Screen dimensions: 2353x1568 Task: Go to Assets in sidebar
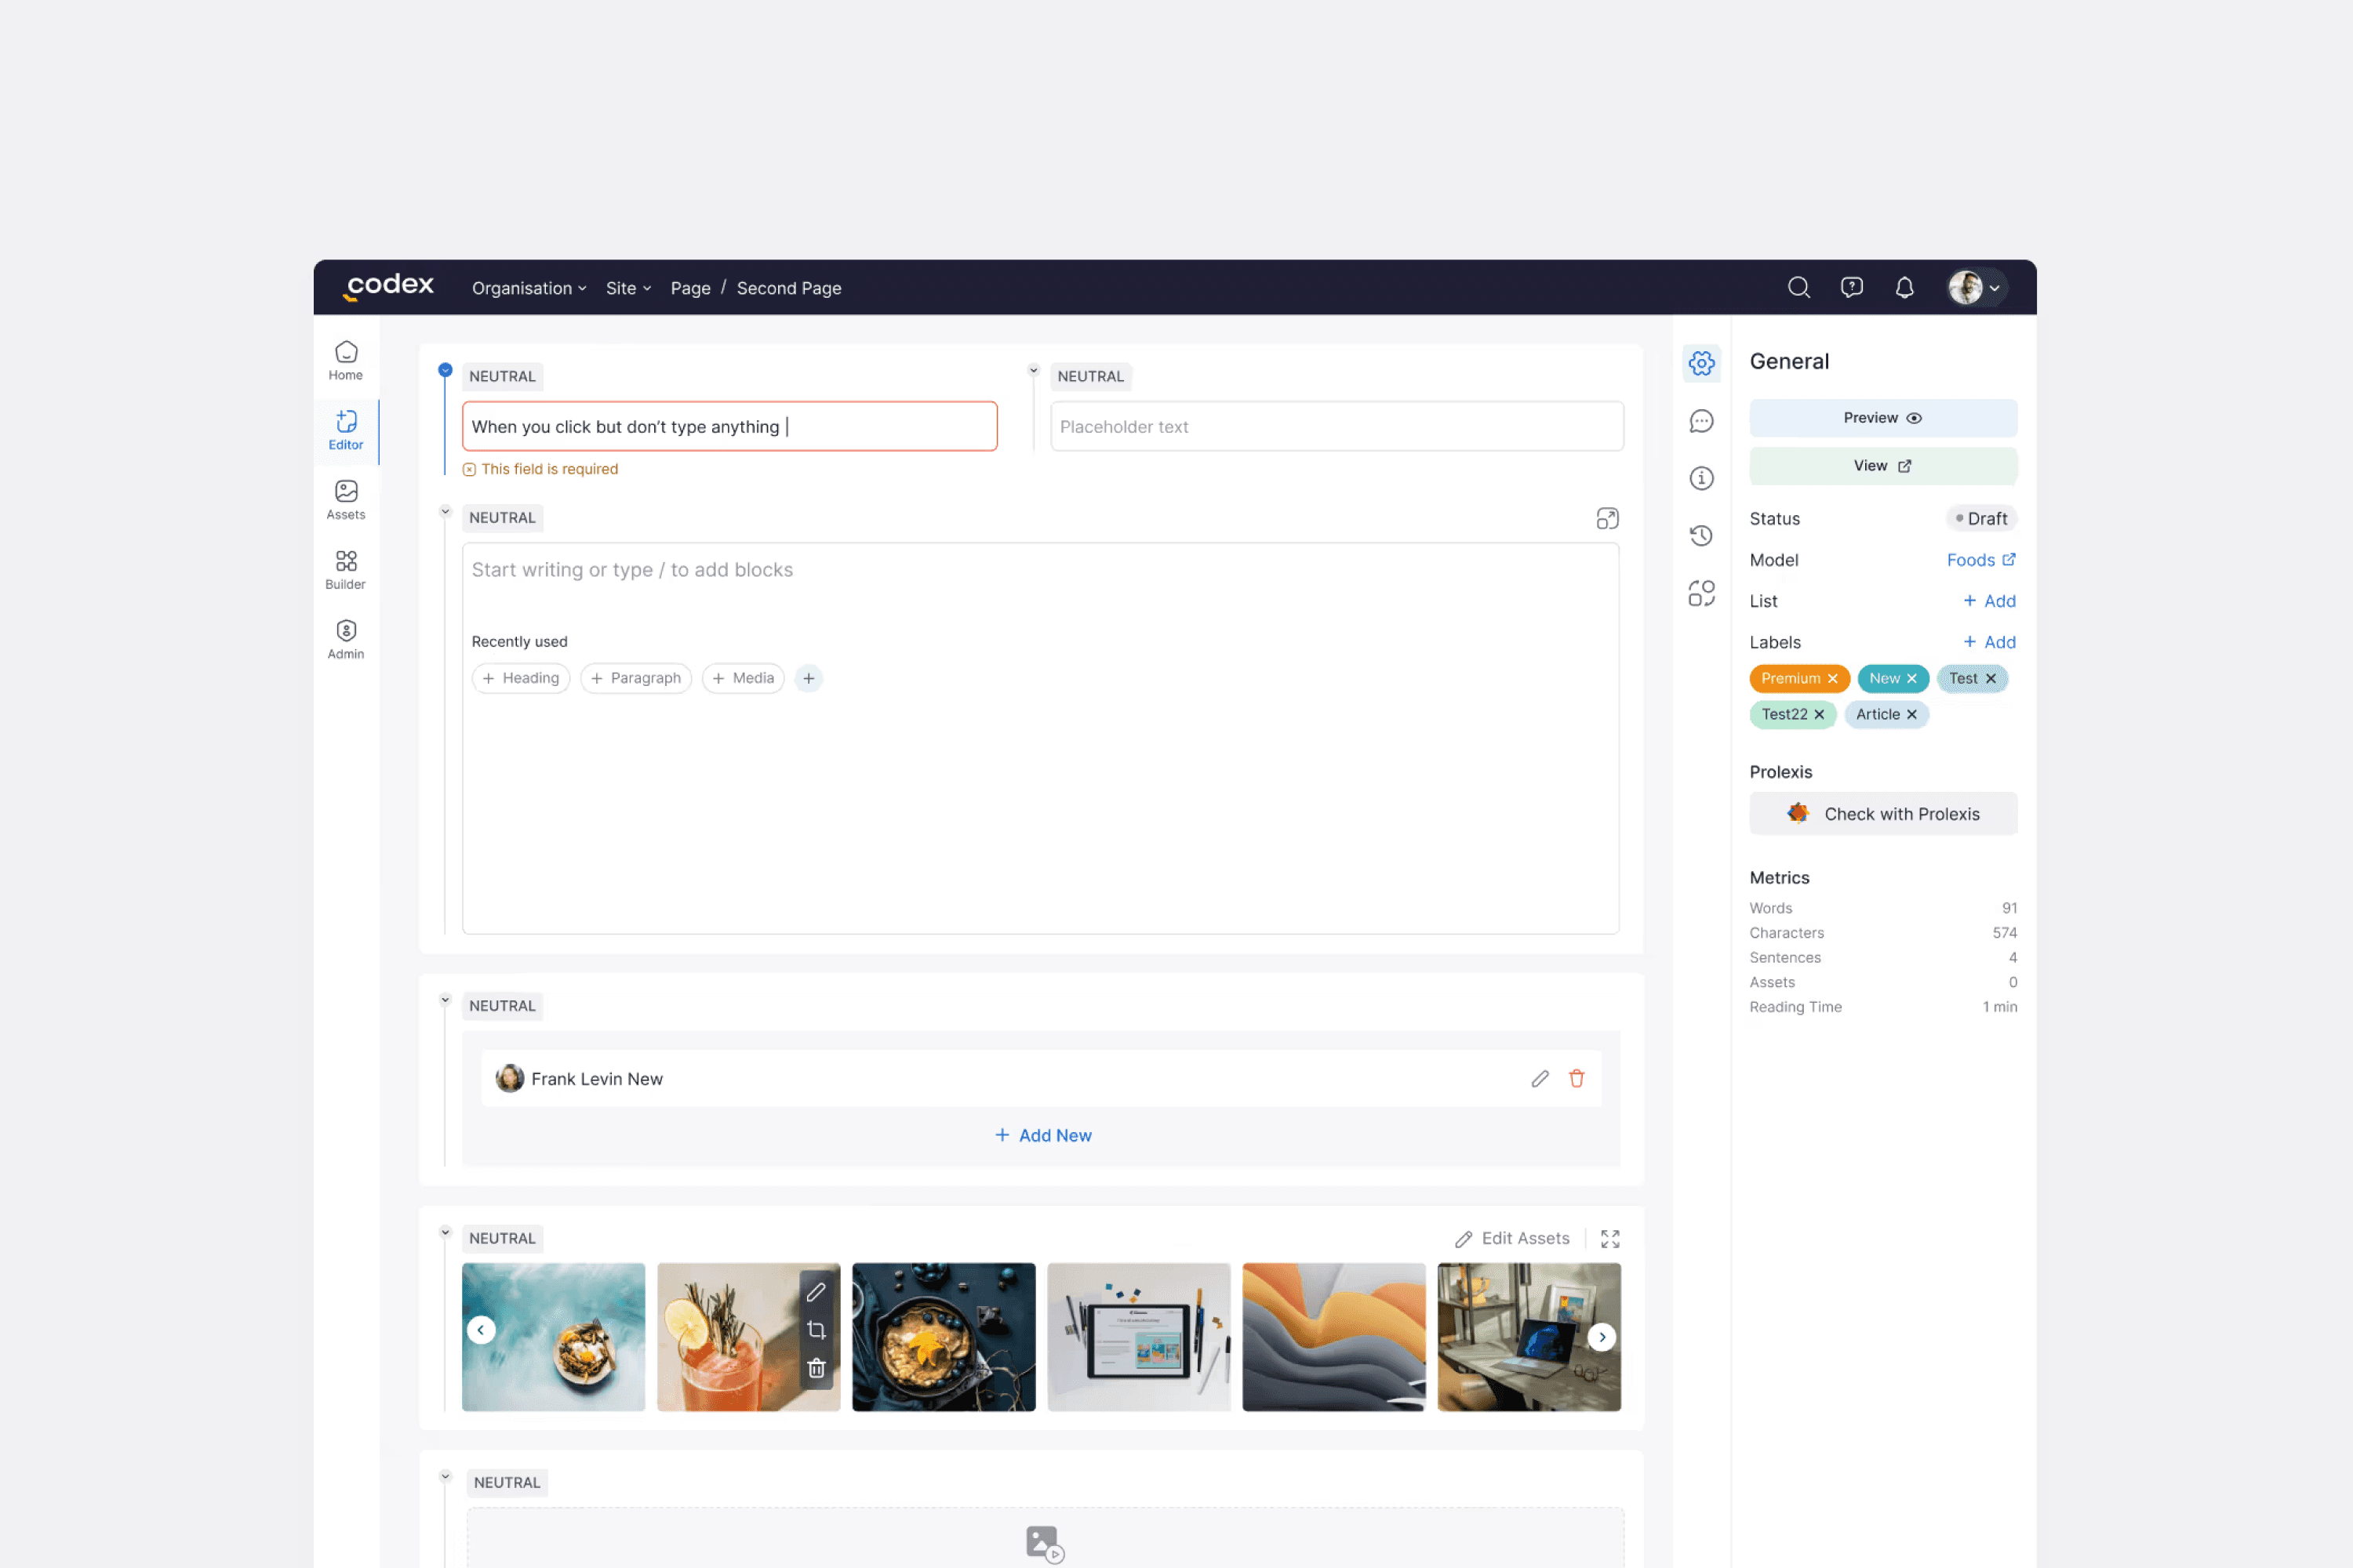[x=346, y=499]
